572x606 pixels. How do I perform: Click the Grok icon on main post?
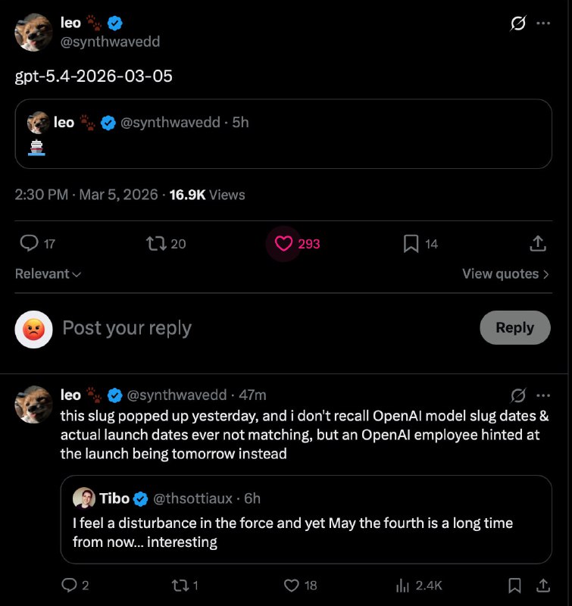click(x=518, y=23)
